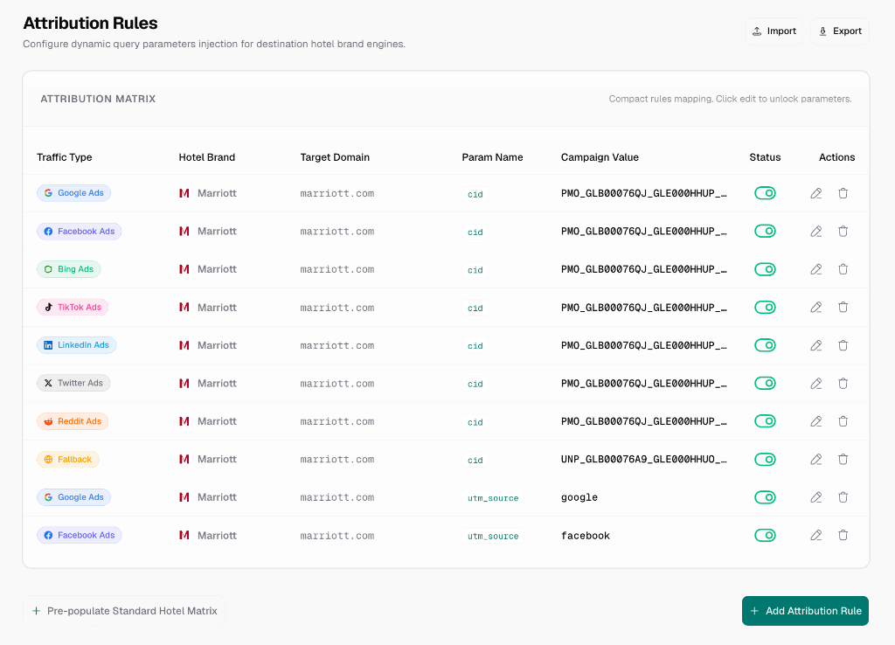Turn off the Reddit Ads rule
The width and height of the screenshot is (895, 645).
click(765, 421)
